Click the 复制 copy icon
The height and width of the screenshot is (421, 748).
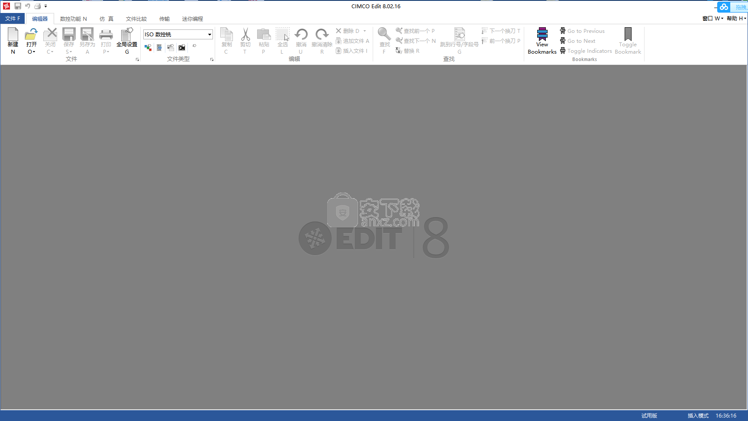tap(226, 34)
